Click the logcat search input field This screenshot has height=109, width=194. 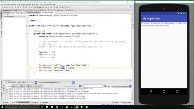[93, 86]
